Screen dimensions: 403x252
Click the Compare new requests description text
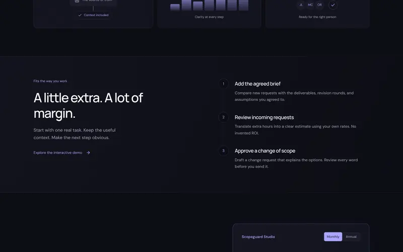294,96
